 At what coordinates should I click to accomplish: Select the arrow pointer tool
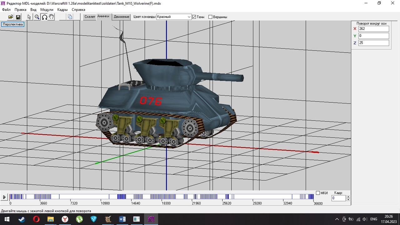pos(29,17)
